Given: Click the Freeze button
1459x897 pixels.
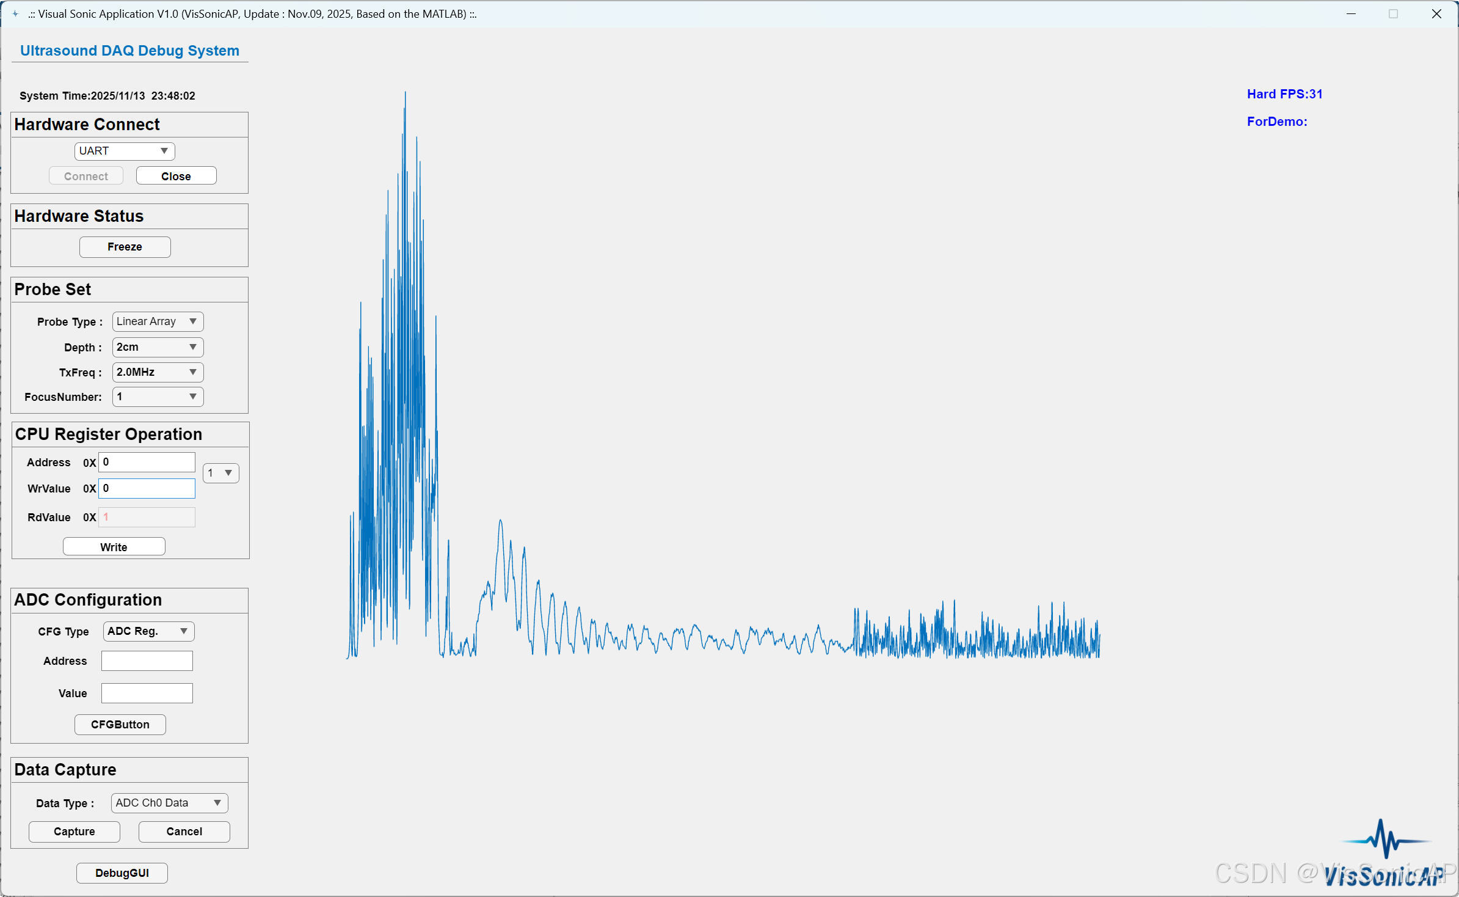Looking at the screenshot, I should point(125,247).
